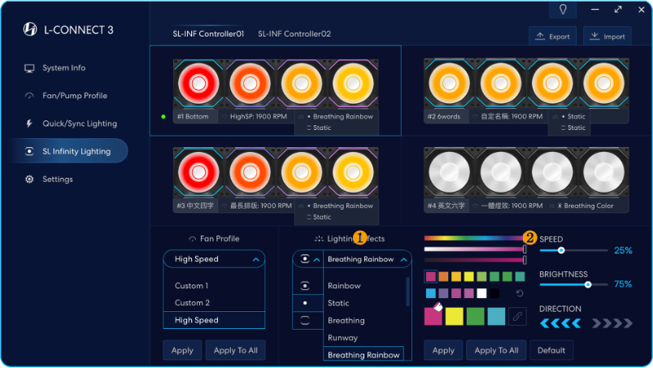
Task: Set direction to left arrows
Action: [x=559, y=323]
